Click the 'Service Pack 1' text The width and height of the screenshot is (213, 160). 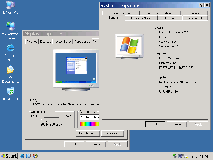tap(169, 46)
